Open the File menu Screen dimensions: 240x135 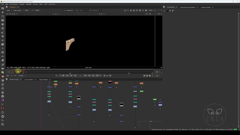click(x=2, y=4)
